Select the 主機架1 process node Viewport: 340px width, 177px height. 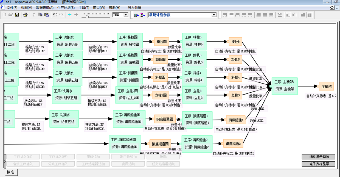pyautogui.click(x=285, y=86)
